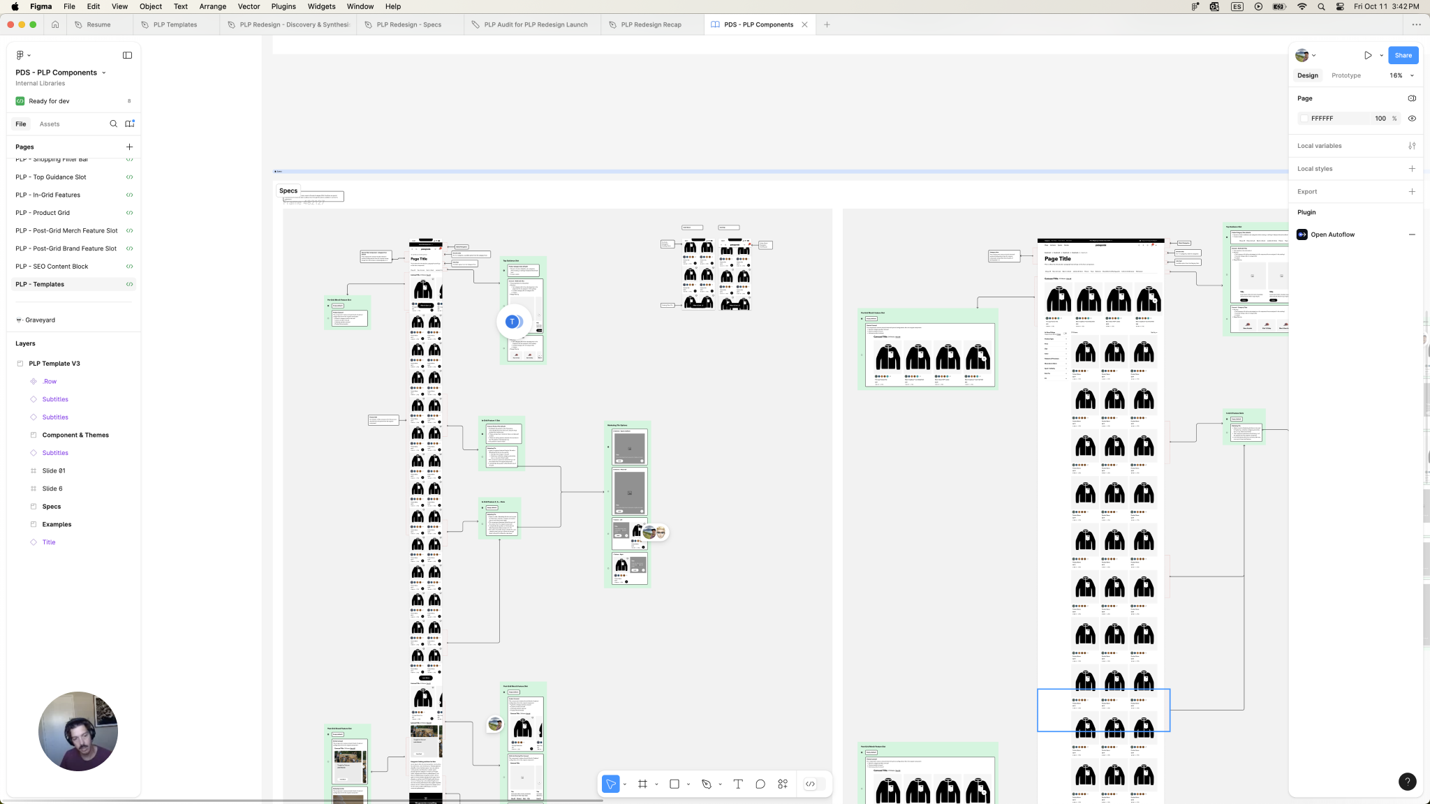
Task: Select the Text tool
Action: (x=738, y=784)
